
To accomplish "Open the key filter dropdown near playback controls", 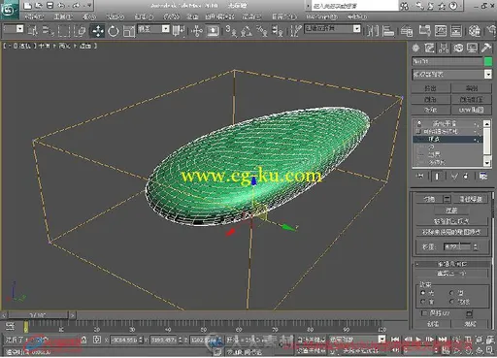I will 381,339.
